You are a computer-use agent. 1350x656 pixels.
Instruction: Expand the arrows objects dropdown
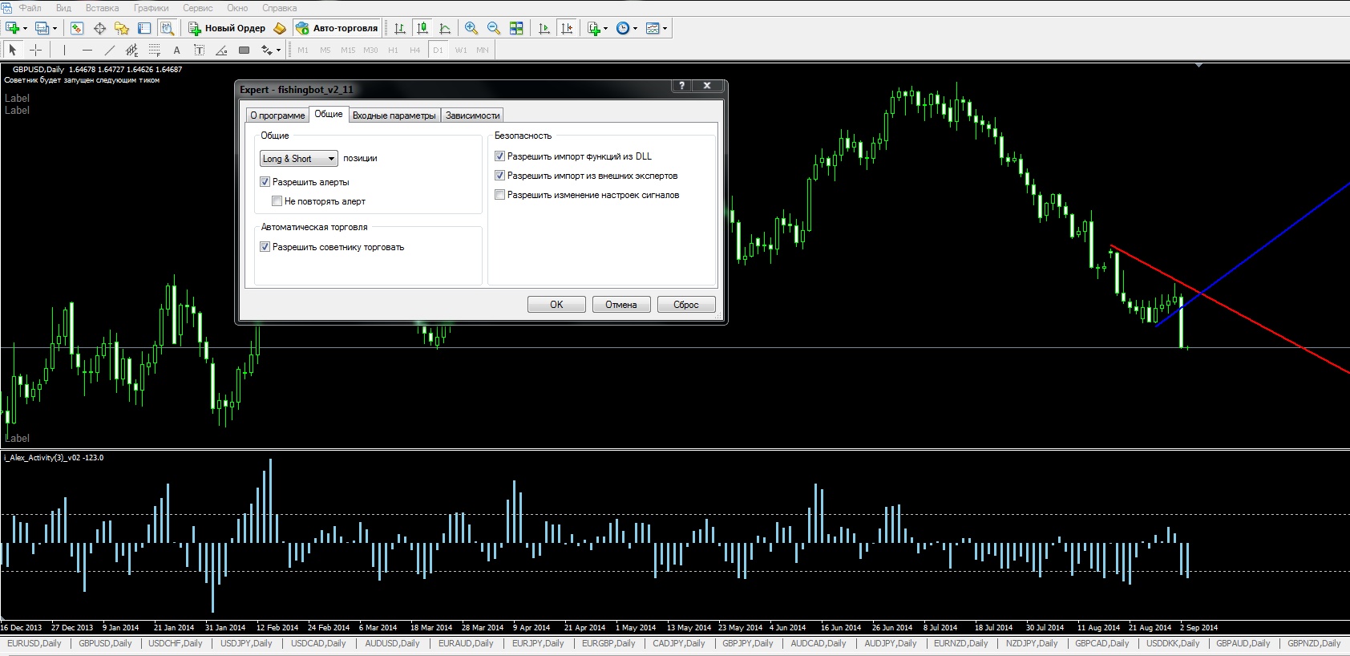278,50
